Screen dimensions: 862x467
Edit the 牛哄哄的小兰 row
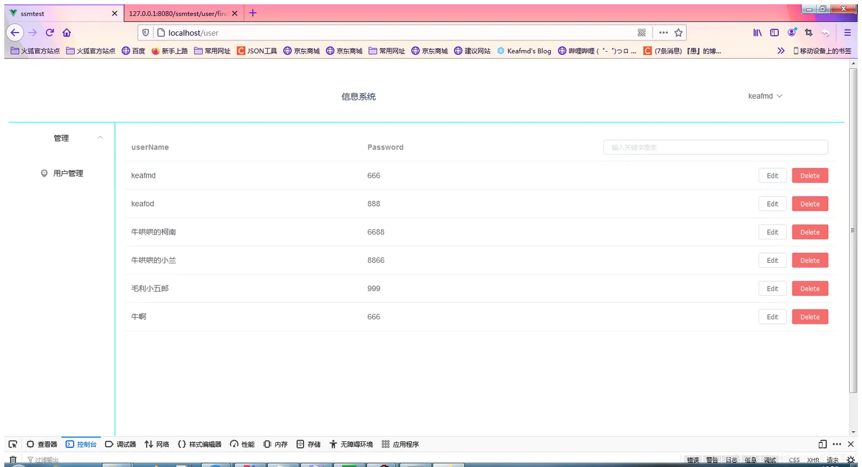772,261
